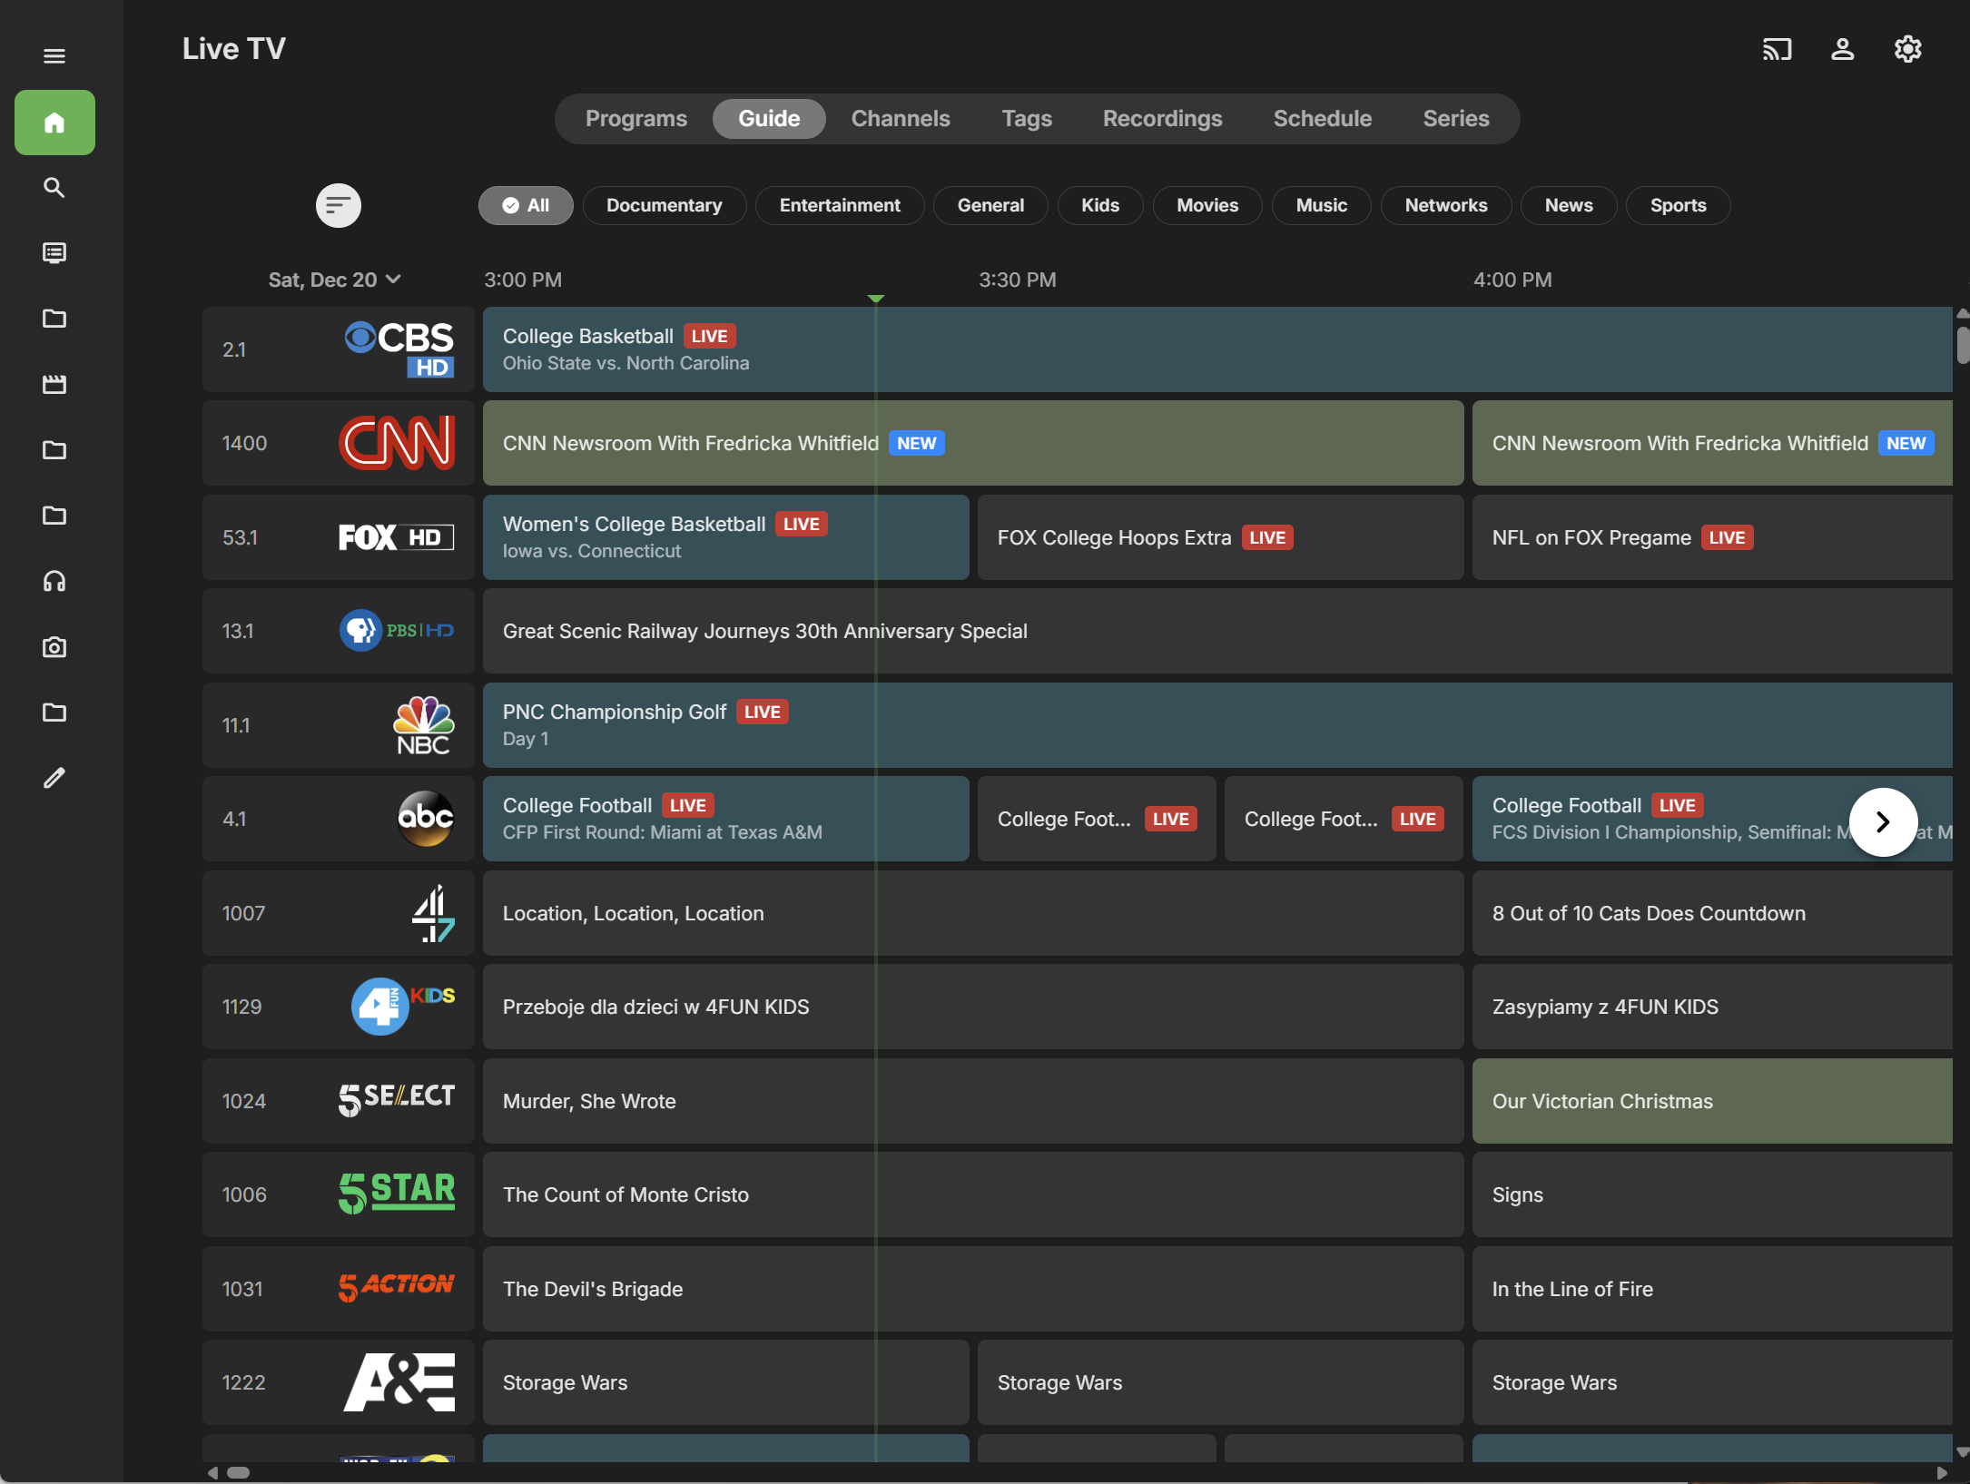Enable the Sports category filter

1677,205
